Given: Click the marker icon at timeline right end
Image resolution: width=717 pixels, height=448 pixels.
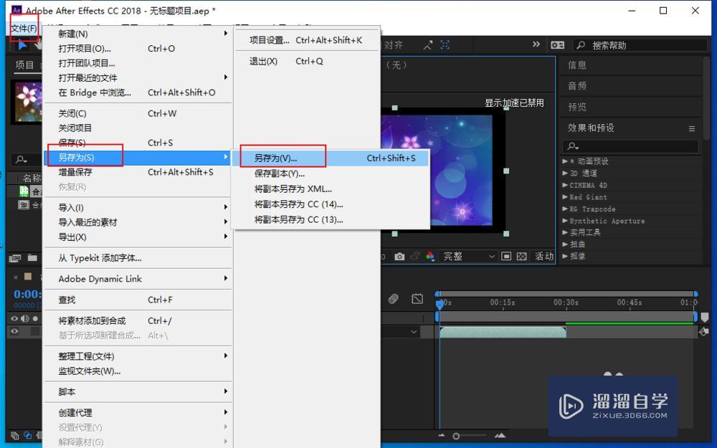Looking at the screenshot, I should pos(705,317).
